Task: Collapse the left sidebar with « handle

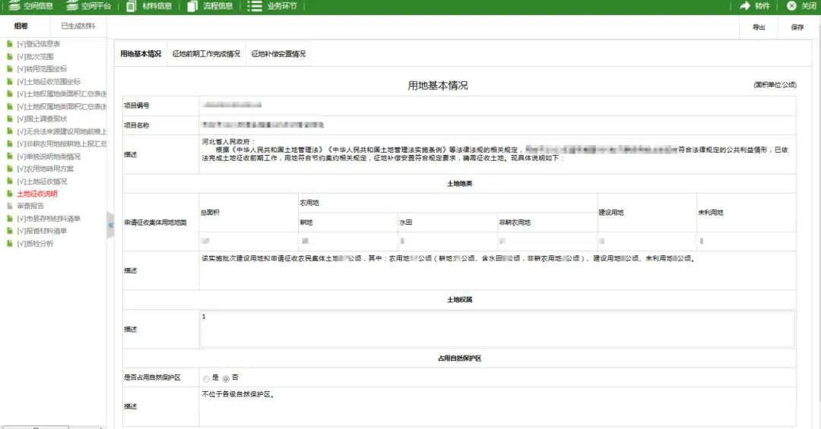Action: coord(110,225)
